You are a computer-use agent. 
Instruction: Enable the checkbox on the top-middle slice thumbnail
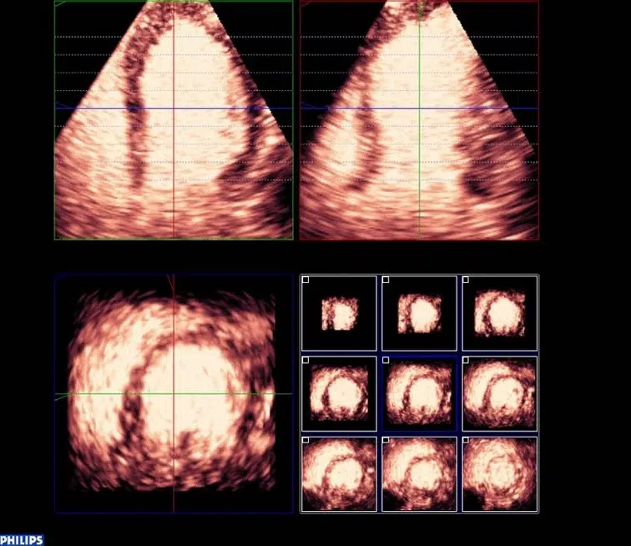tap(386, 281)
